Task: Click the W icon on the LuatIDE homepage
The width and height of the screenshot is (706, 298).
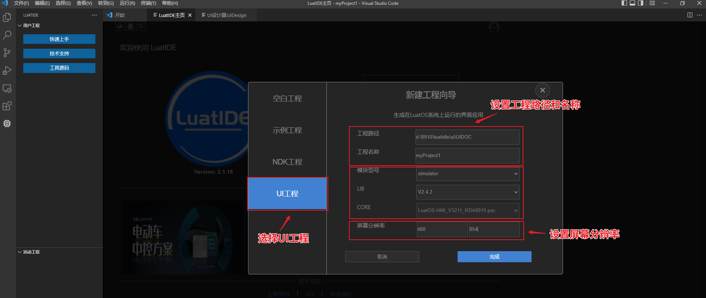Action: pos(141,26)
